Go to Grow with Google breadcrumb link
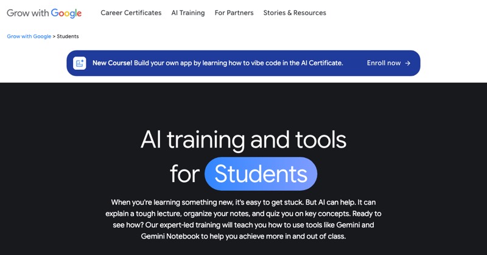 [x=29, y=36]
